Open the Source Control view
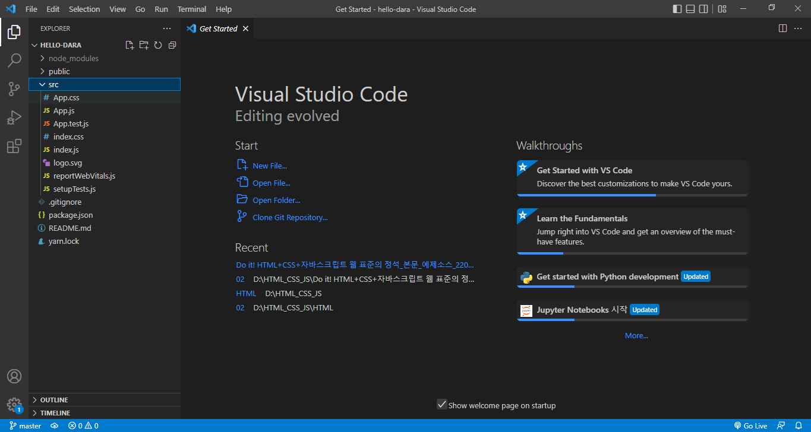 click(x=14, y=89)
